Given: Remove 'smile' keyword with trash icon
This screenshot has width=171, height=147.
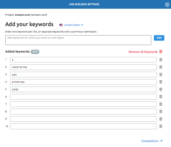Looking at the screenshot, I should 161,89.
